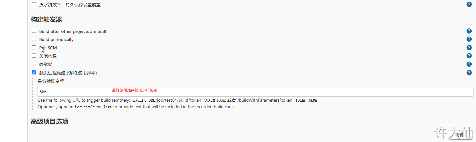
Task: Tick the Build periodically checkbox
Action: pos(34,39)
